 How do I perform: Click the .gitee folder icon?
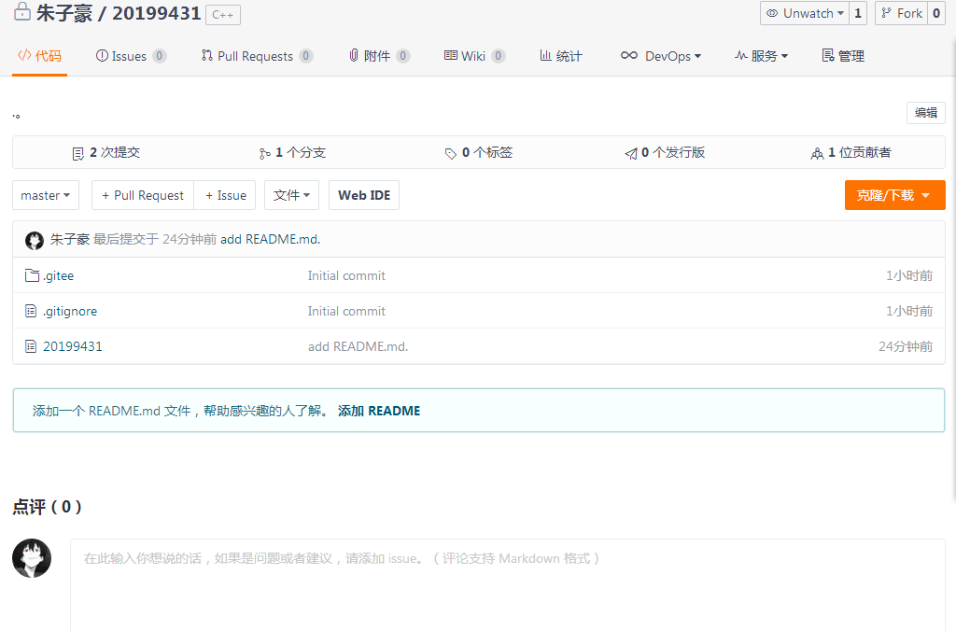click(x=32, y=275)
